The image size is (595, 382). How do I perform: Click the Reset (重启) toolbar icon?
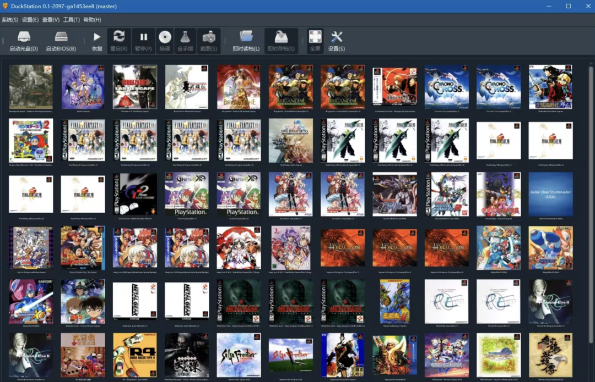click(x=119, y=41)
